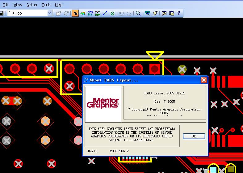Click the Board view eye icon

pos(147,13)
